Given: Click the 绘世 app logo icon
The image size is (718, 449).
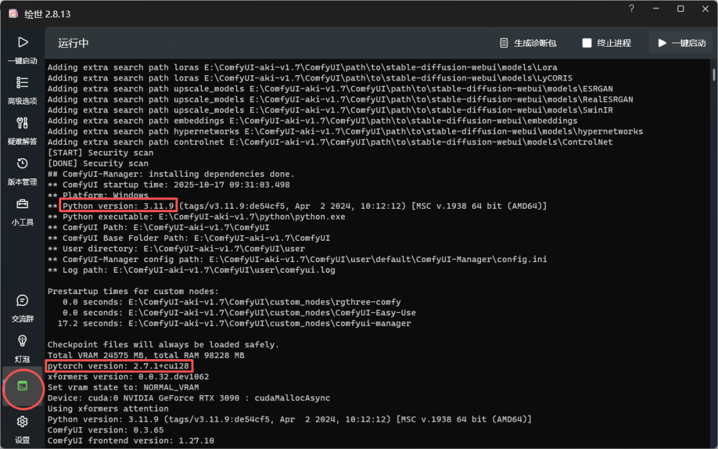Looking at the screenshot, I should pyautogui.click(x=13, y=13).
